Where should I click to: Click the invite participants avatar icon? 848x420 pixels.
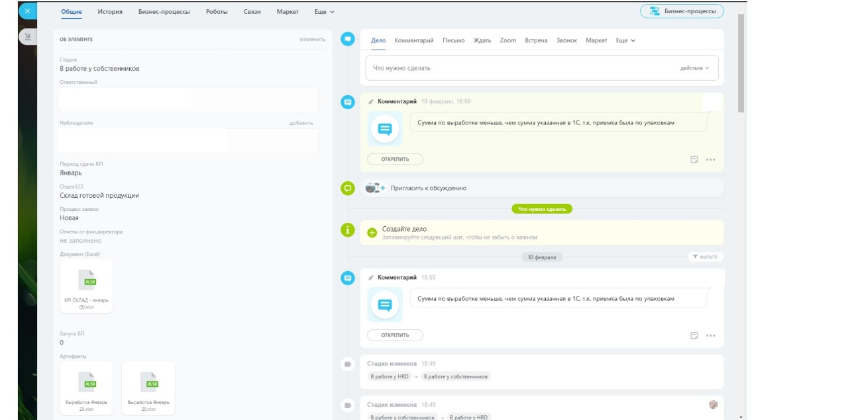point(375,188)
